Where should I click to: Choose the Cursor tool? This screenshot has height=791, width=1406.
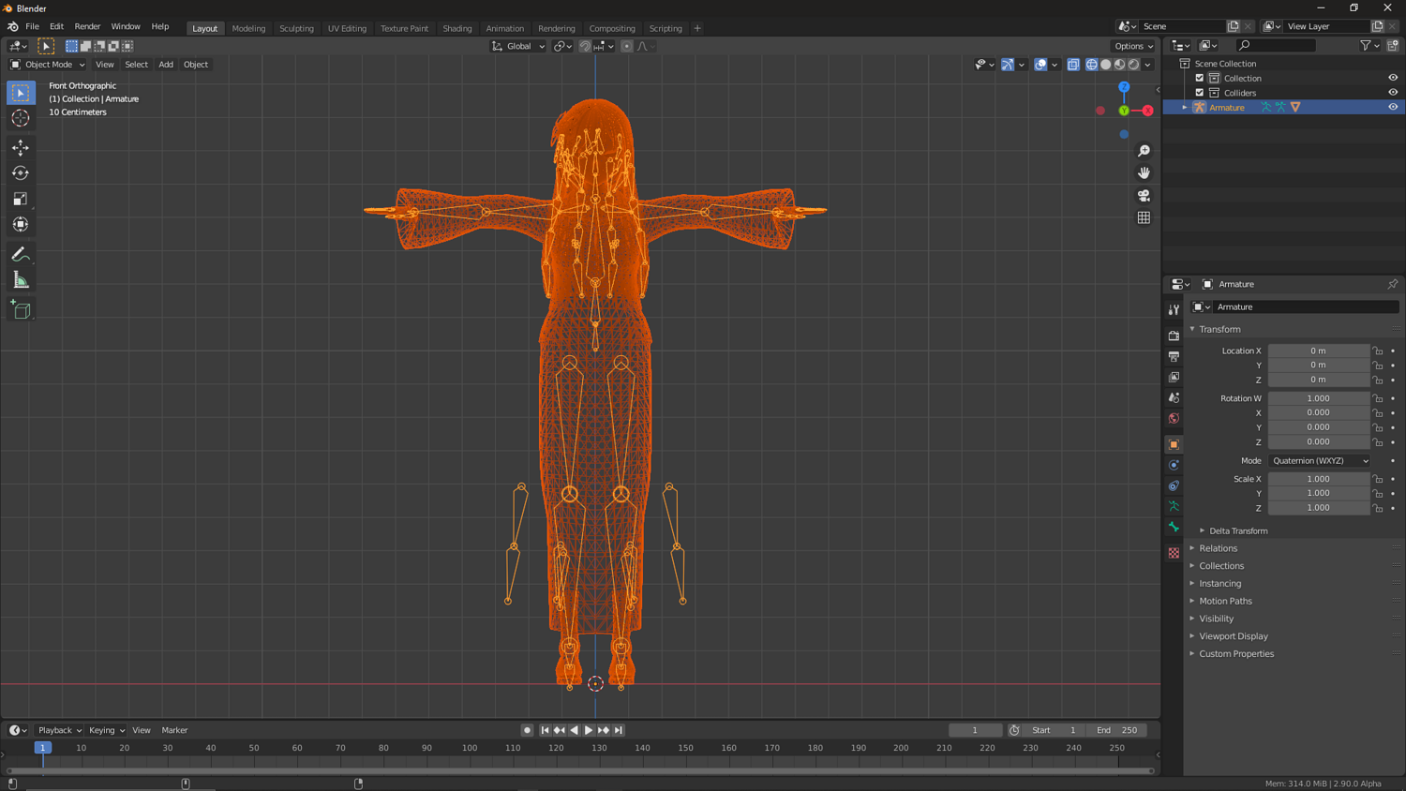coord(21,118)
